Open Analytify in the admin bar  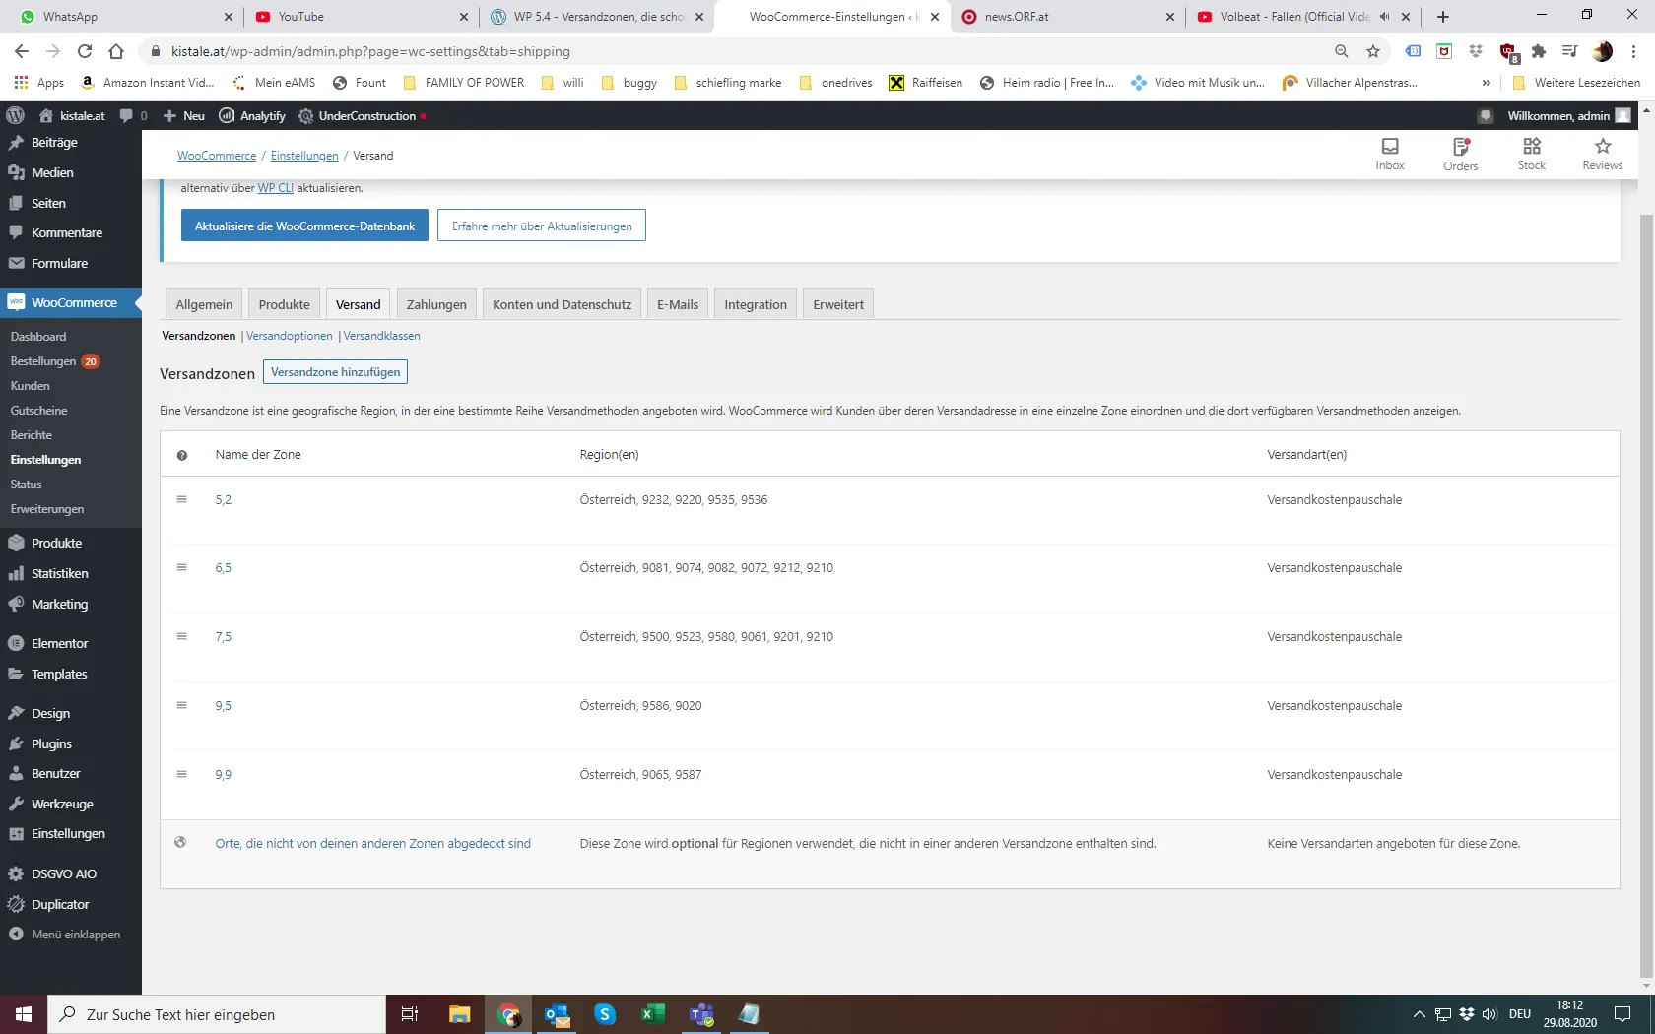[252, 116]
